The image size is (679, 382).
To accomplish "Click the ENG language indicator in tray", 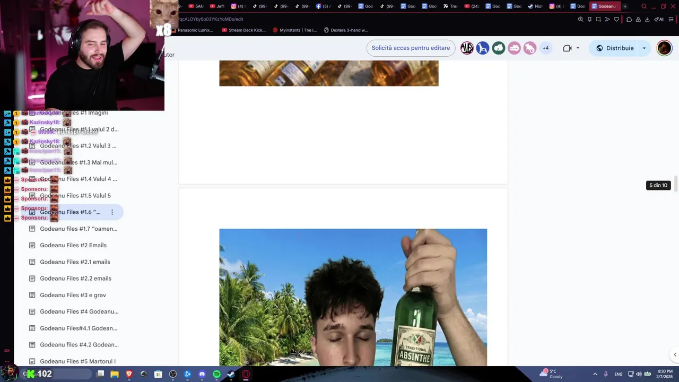I will [618, 374].
